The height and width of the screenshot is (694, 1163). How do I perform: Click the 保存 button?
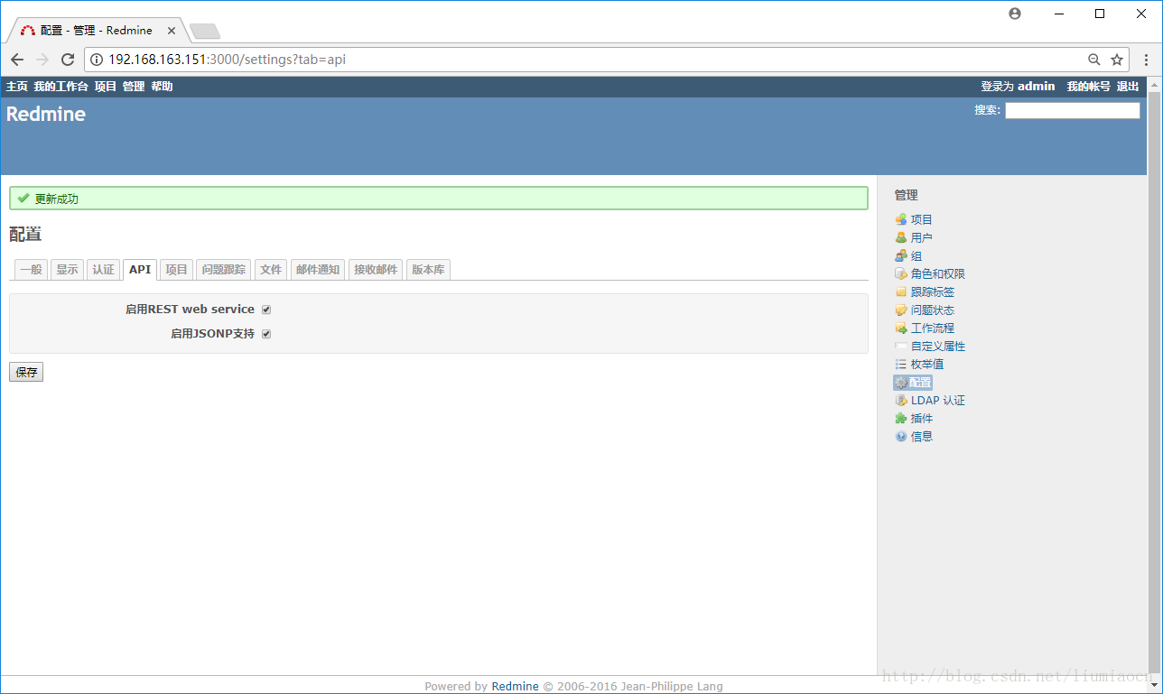click(x=26, y=372)
